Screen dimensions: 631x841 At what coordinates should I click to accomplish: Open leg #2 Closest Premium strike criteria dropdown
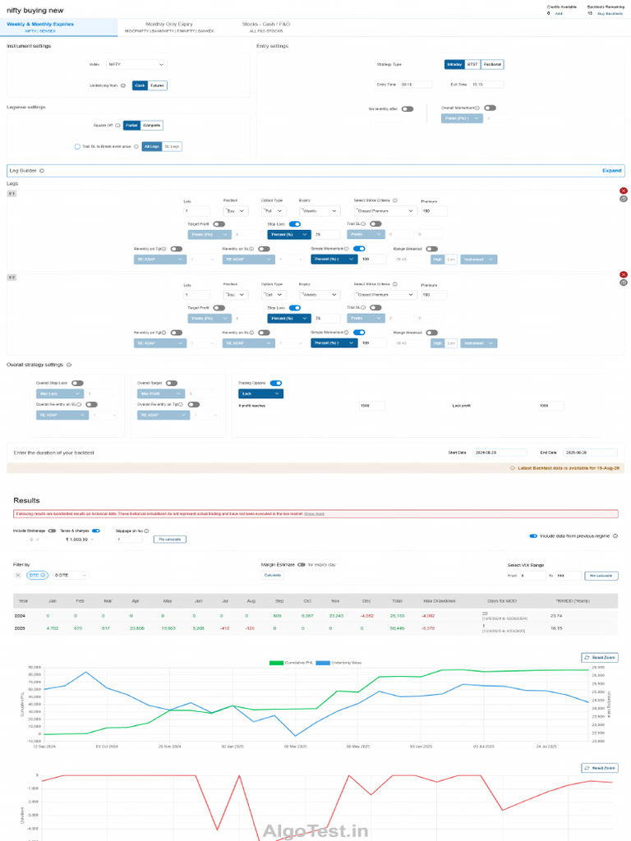385,295
